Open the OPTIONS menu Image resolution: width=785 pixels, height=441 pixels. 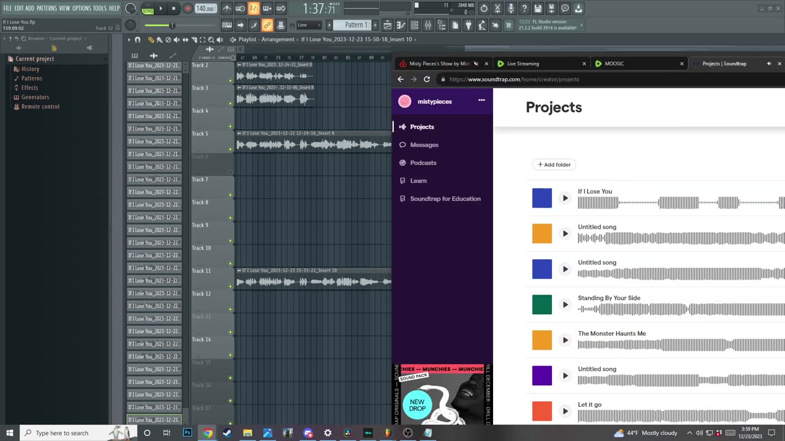tap(82, 8)
